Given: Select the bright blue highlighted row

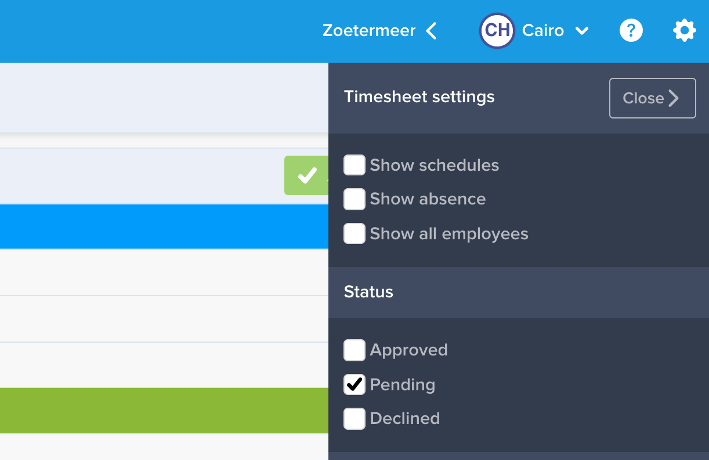Looking at the screenshot, I should [164, 227].
